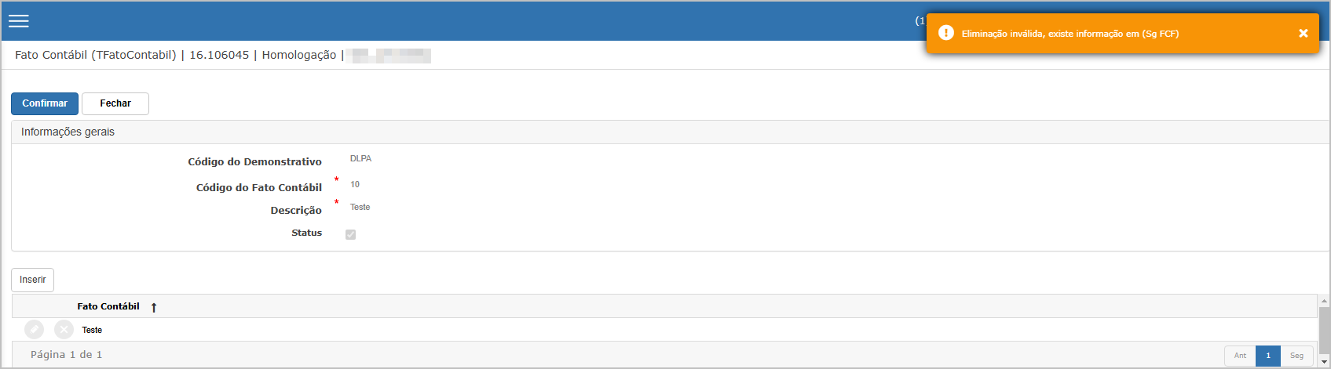Click the Código do Demonstrativo value DLPA
Viewport: 1331px width, 369px height.
(361, 158)
